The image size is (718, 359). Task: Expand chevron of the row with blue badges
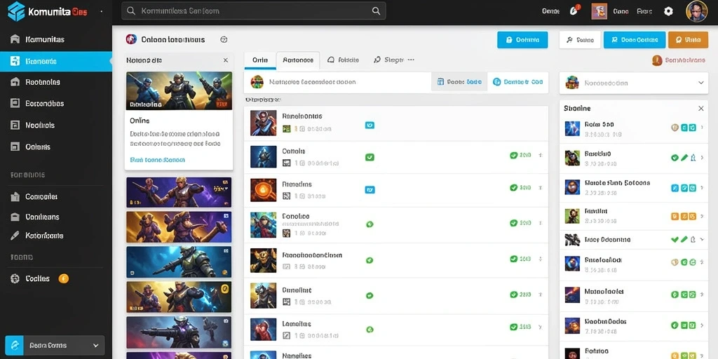pyautogui.click(x=702, y=188)
